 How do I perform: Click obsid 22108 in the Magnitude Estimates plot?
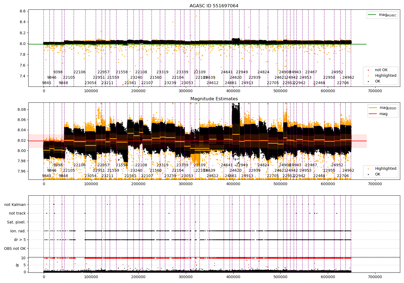click(141, 165)
